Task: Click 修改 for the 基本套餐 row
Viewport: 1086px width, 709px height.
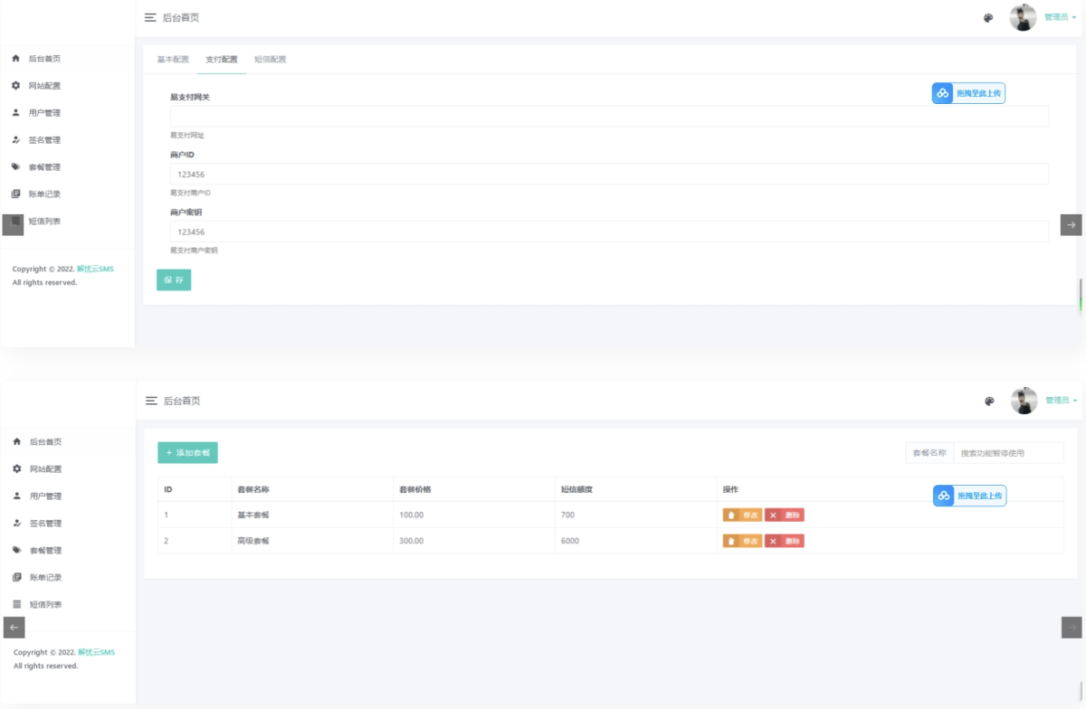Action: (x=742, y=515)
